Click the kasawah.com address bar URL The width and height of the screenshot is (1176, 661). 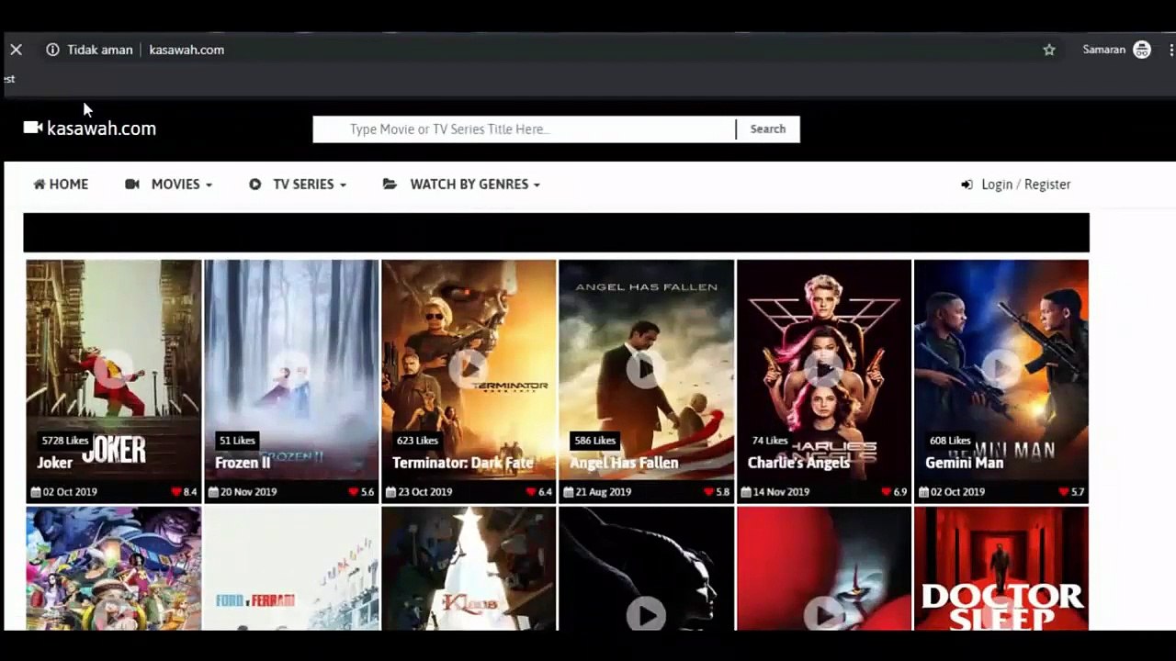click(x=187, y=50)
